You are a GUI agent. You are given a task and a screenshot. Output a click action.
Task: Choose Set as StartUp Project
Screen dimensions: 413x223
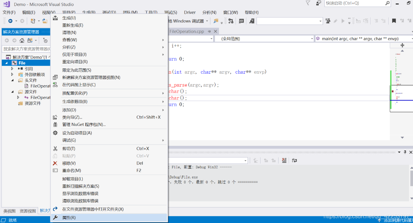pos(109,133)
